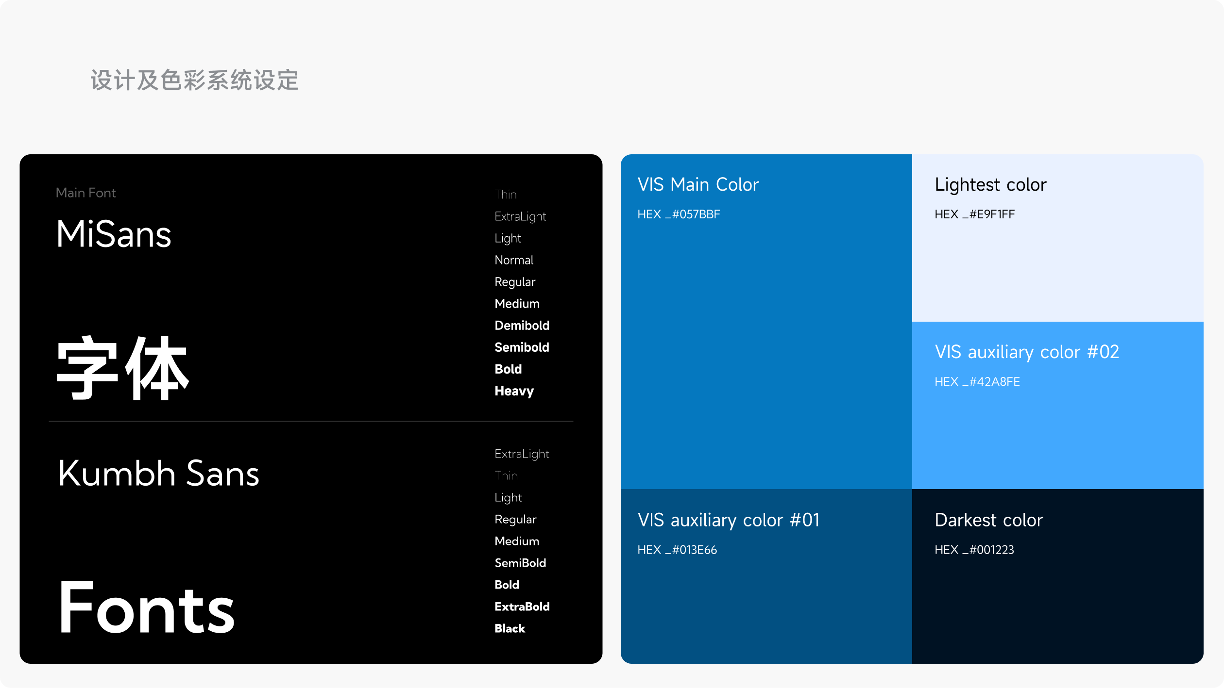1224x688 pixels.
Task: Click the HEX _#057BBF label
Action: pos(679,214)
